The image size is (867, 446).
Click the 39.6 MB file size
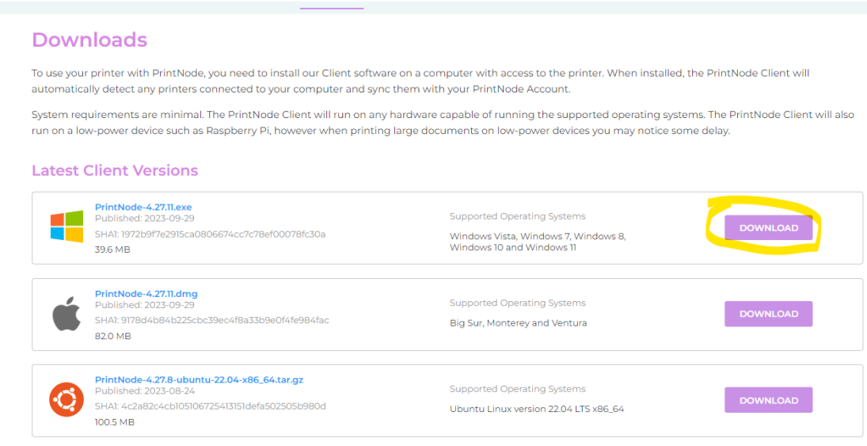[112, 250]
